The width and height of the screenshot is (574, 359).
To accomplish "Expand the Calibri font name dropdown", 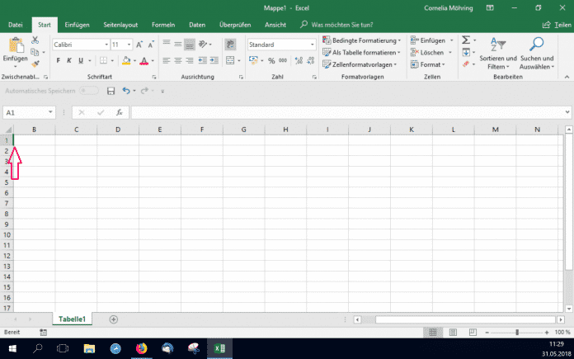I will point(106,44).
